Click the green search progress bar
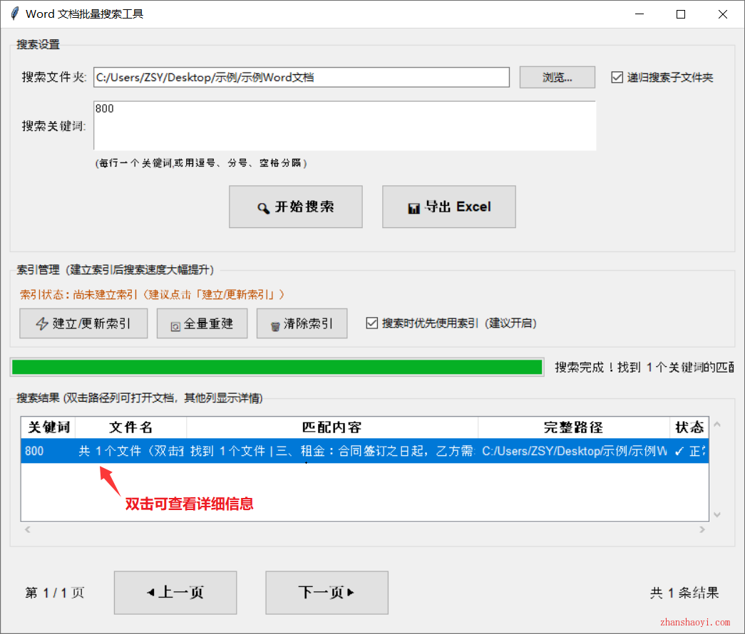745x634 pixels. 277,366
